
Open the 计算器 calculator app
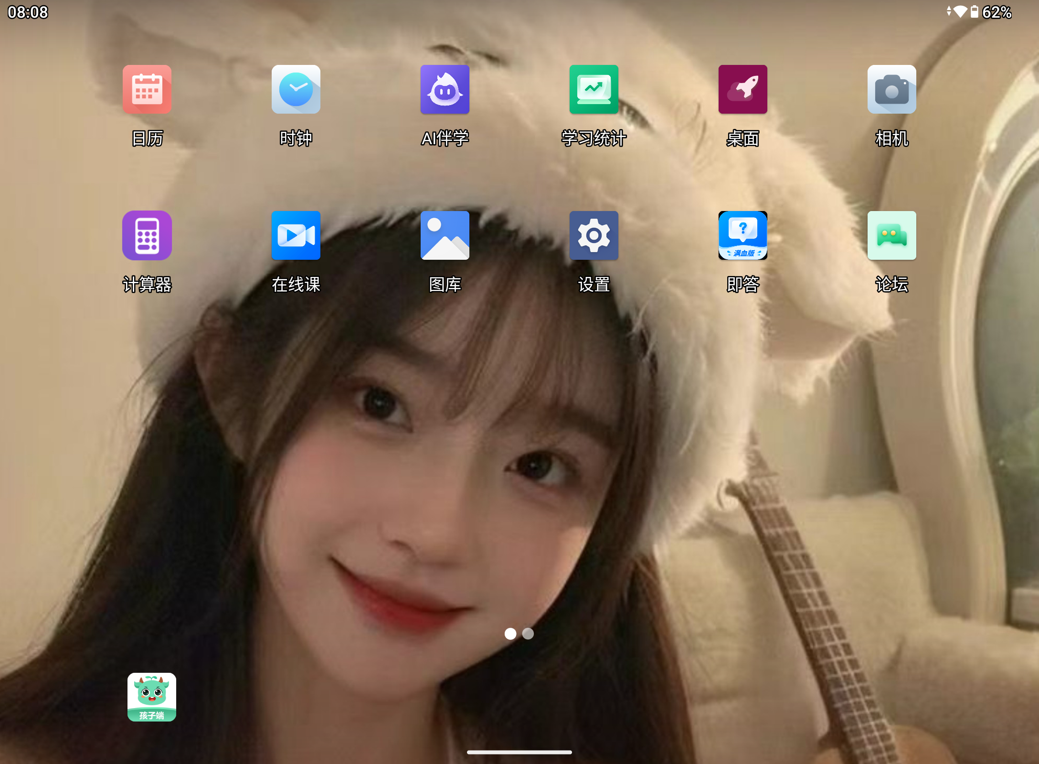click(x=147, y=235)
